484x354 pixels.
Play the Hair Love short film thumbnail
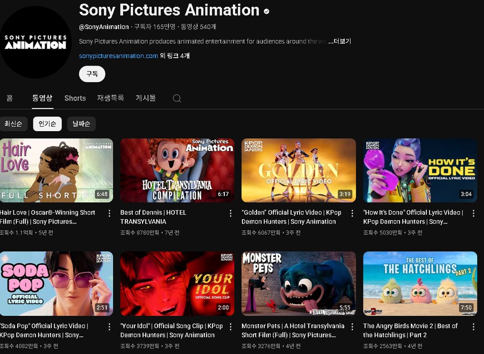click(x=56, y=170)
